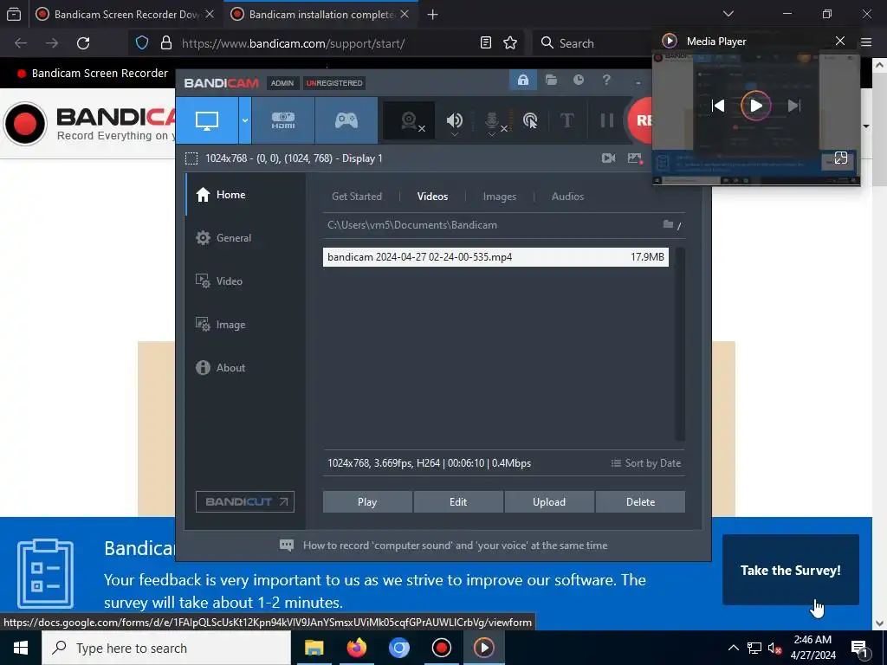Click the red REC button
Image resolution: width=887 pixels, height=665 pixels.
[640, 120]
